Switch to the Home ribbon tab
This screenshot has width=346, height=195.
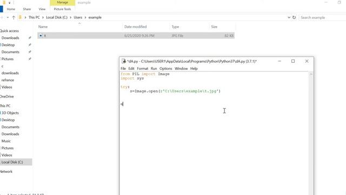[11, 9]
